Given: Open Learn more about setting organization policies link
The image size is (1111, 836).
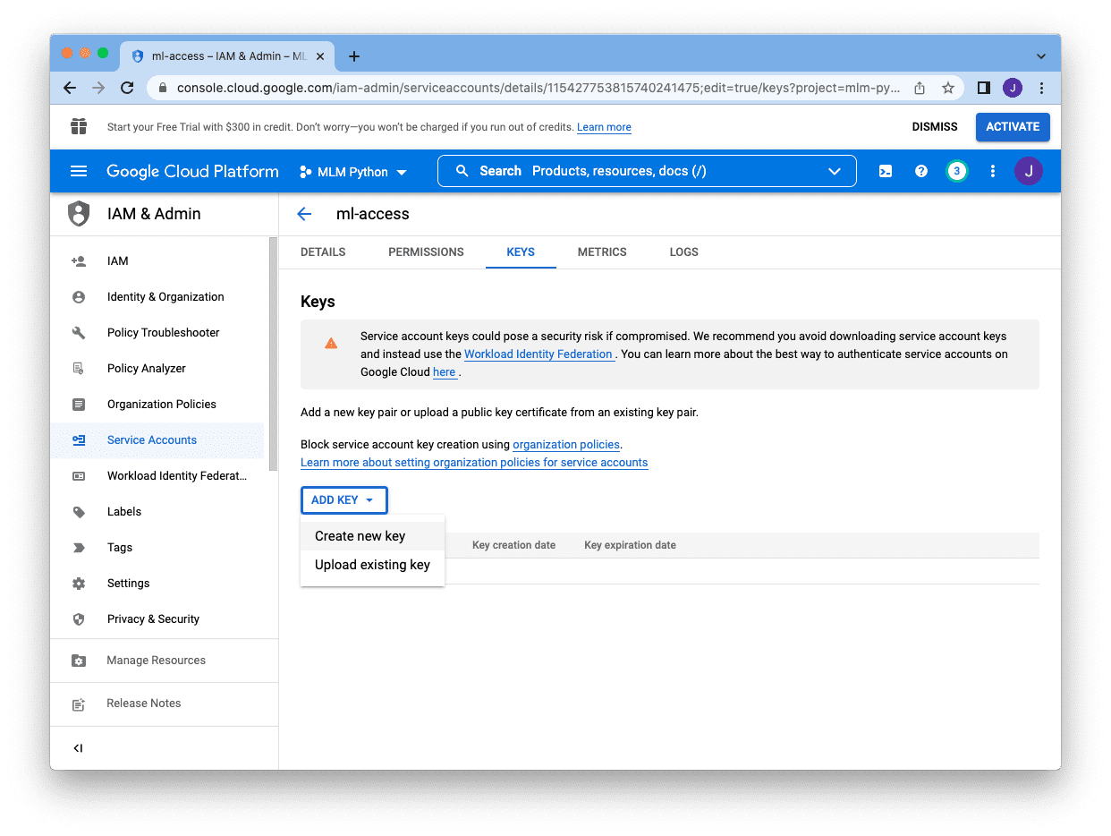Looking at the screenshot, I should [x=474, y=463].
